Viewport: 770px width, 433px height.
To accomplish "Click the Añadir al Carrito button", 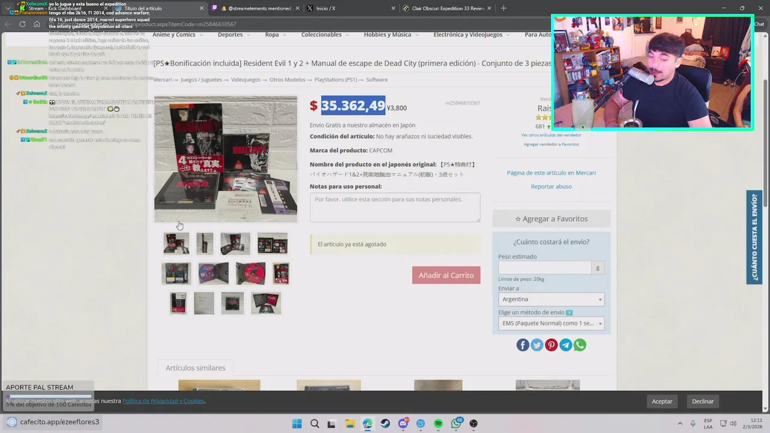I will click(446, 275).
